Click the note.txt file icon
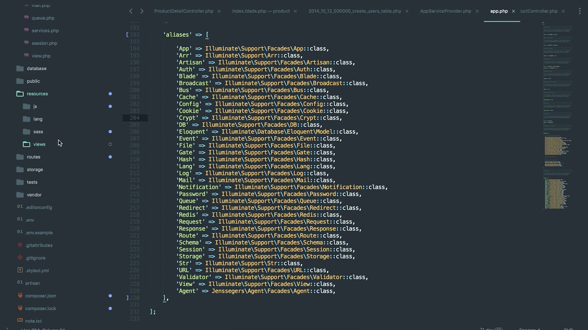Image resolution: width=588 pixels, height=330 pixels. [x=20, y=320]
